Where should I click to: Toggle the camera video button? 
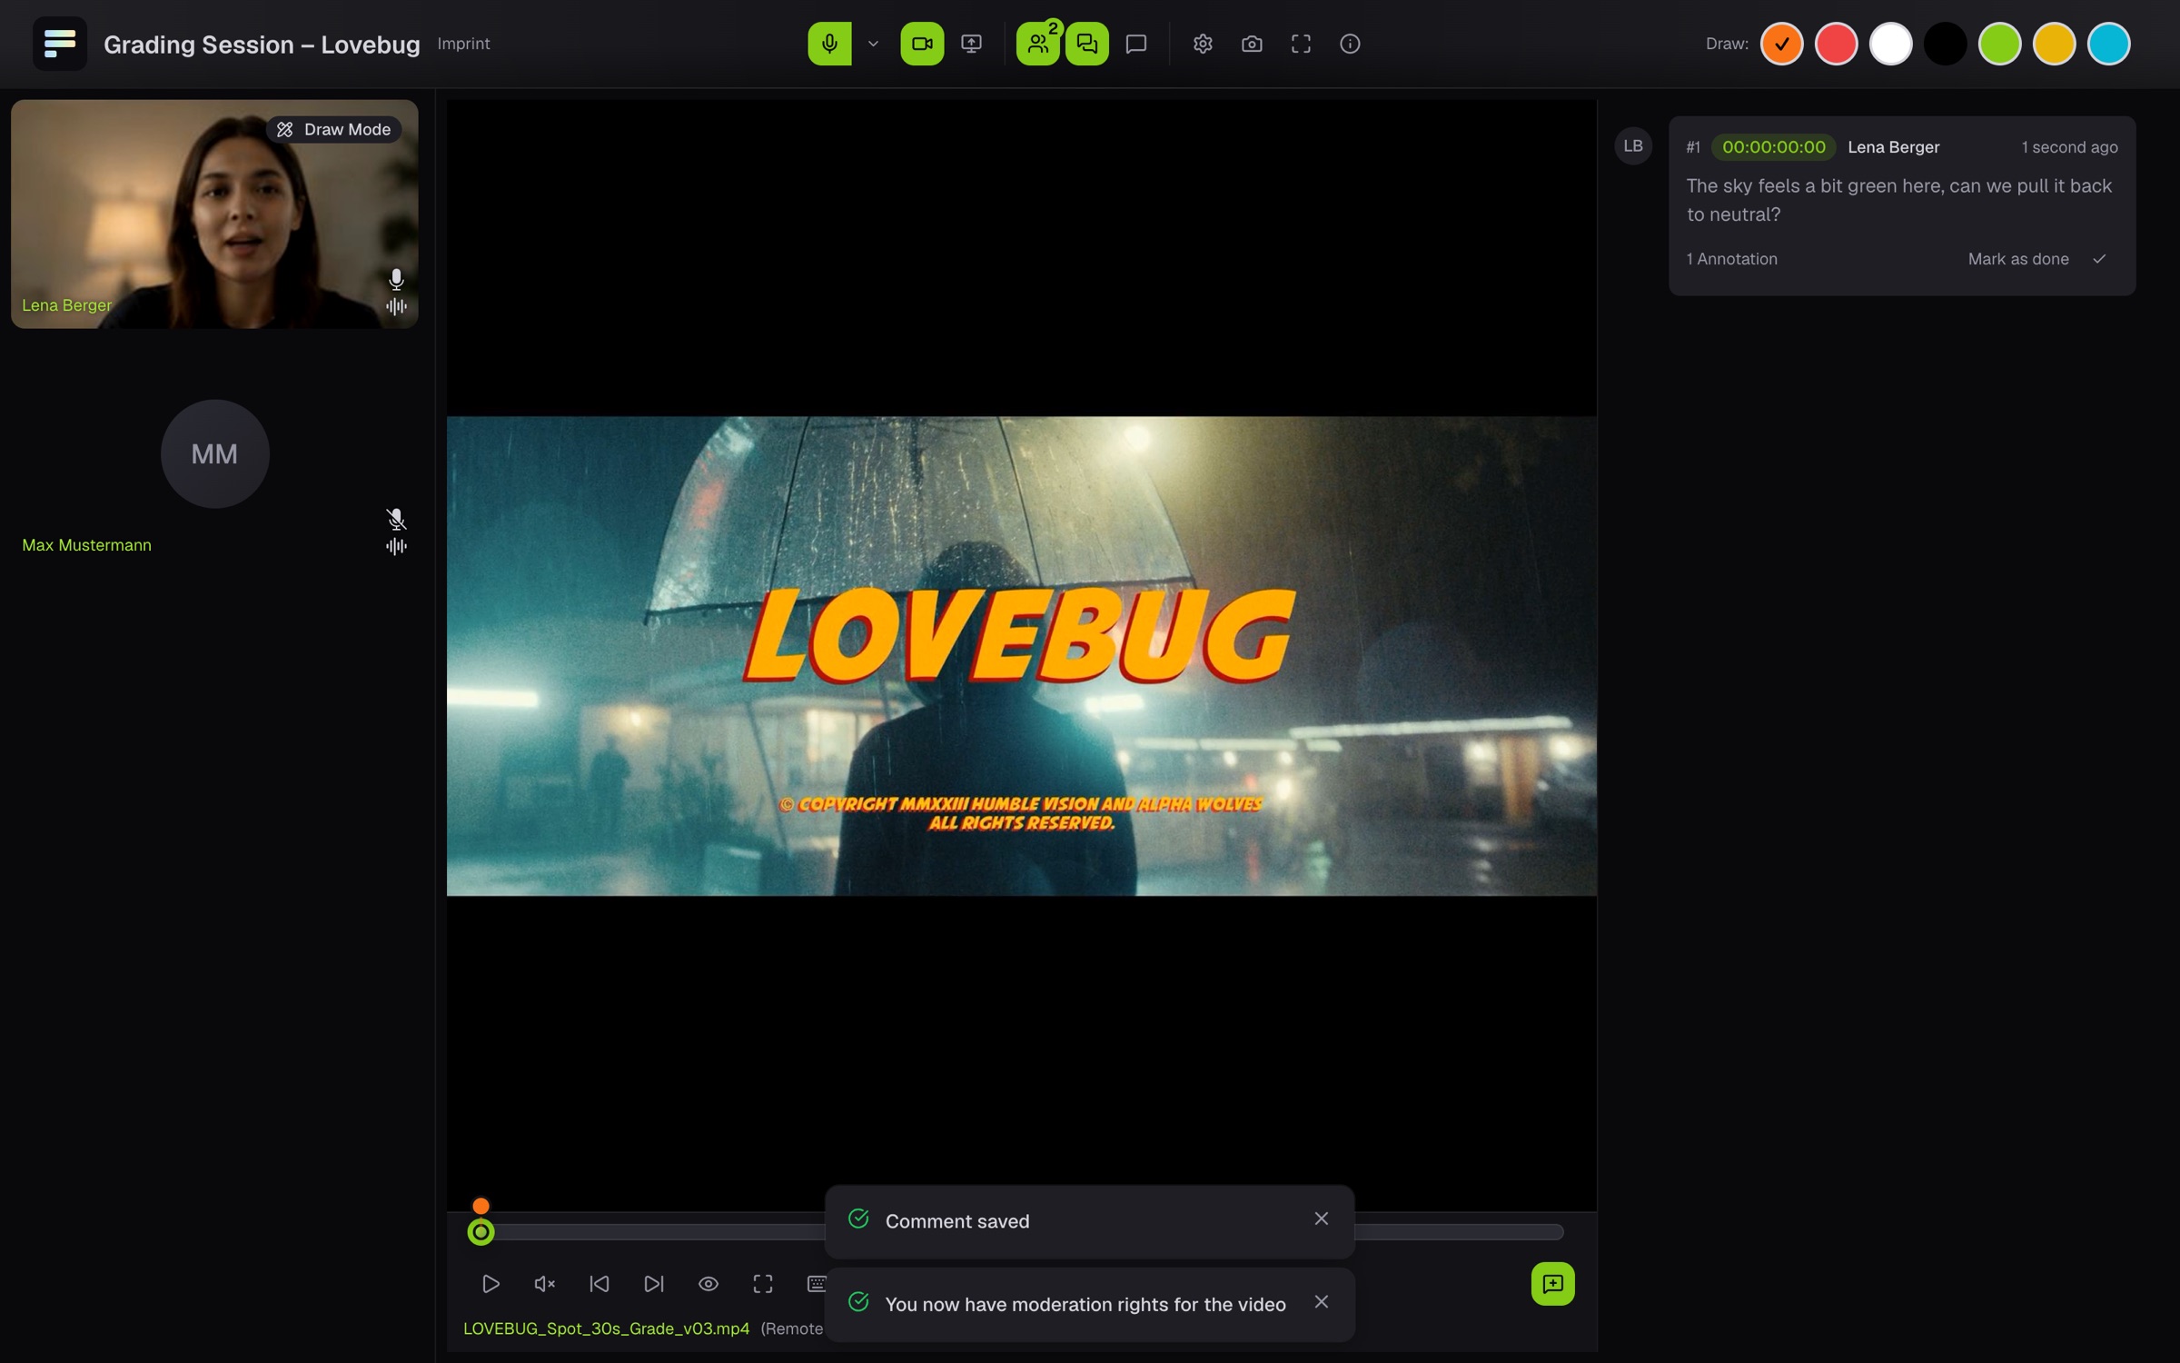(922, 44)
